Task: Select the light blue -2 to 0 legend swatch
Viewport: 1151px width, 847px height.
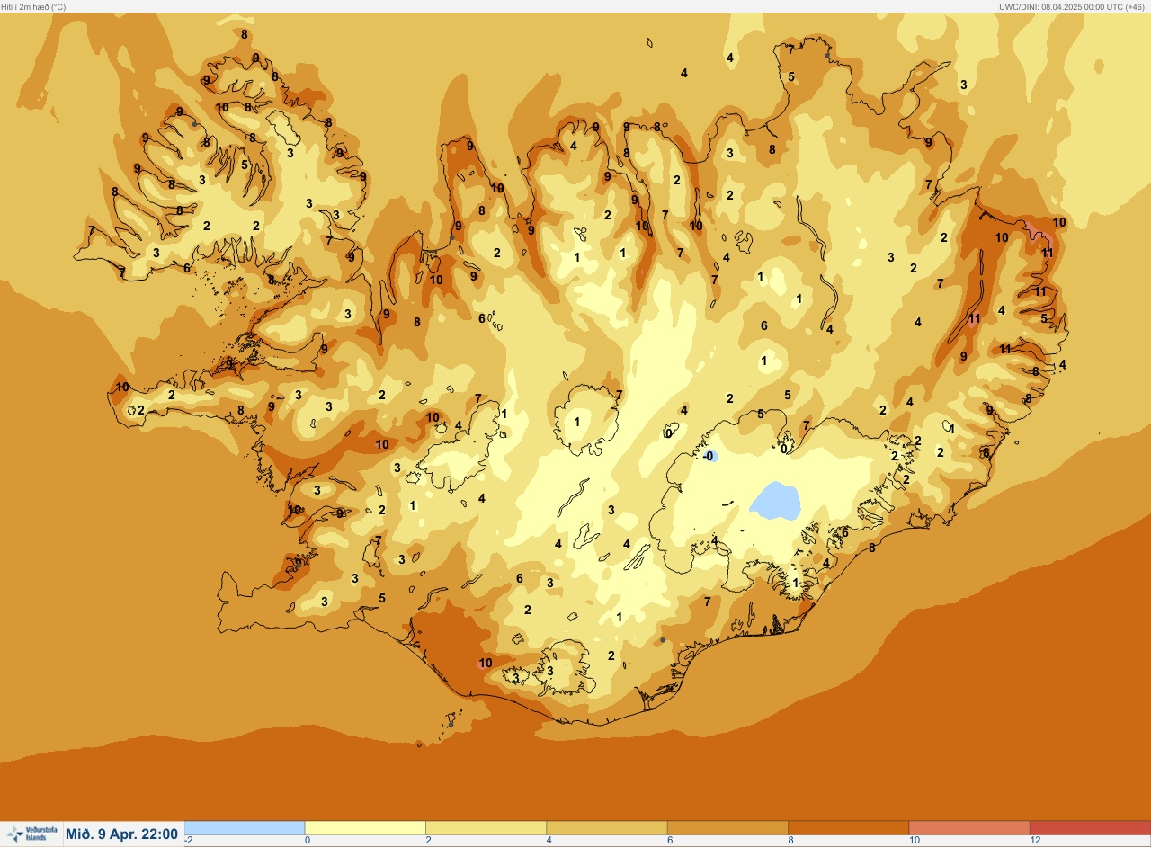Action: [245, 828]
